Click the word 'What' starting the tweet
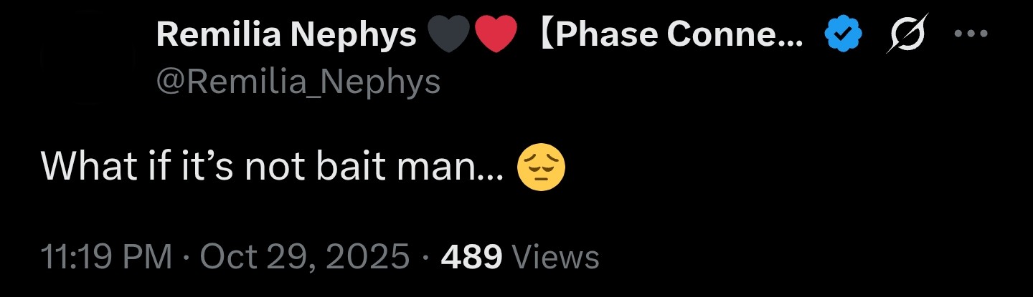 (80, 167)
